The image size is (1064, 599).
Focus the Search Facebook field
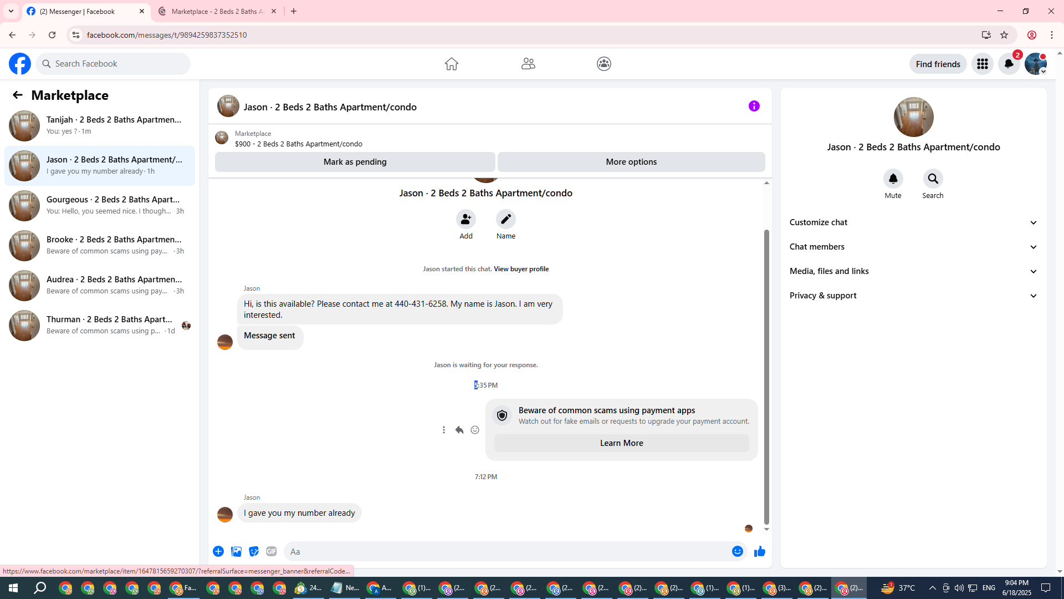[113, 64]
